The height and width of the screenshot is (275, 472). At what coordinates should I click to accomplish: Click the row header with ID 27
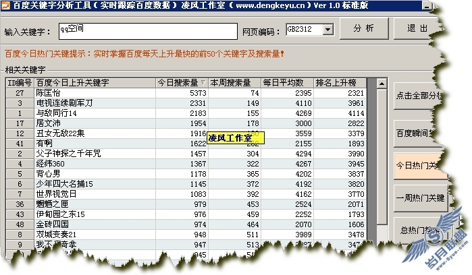pyautogui.click(x=20, y=93)
